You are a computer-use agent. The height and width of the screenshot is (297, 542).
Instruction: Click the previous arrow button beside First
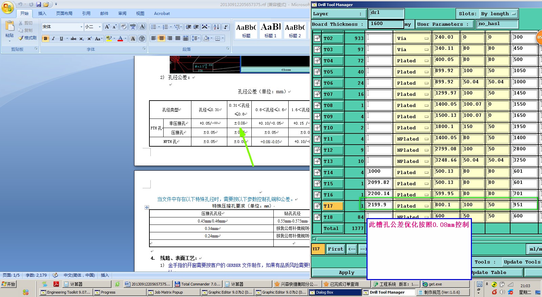coord(352,249)
